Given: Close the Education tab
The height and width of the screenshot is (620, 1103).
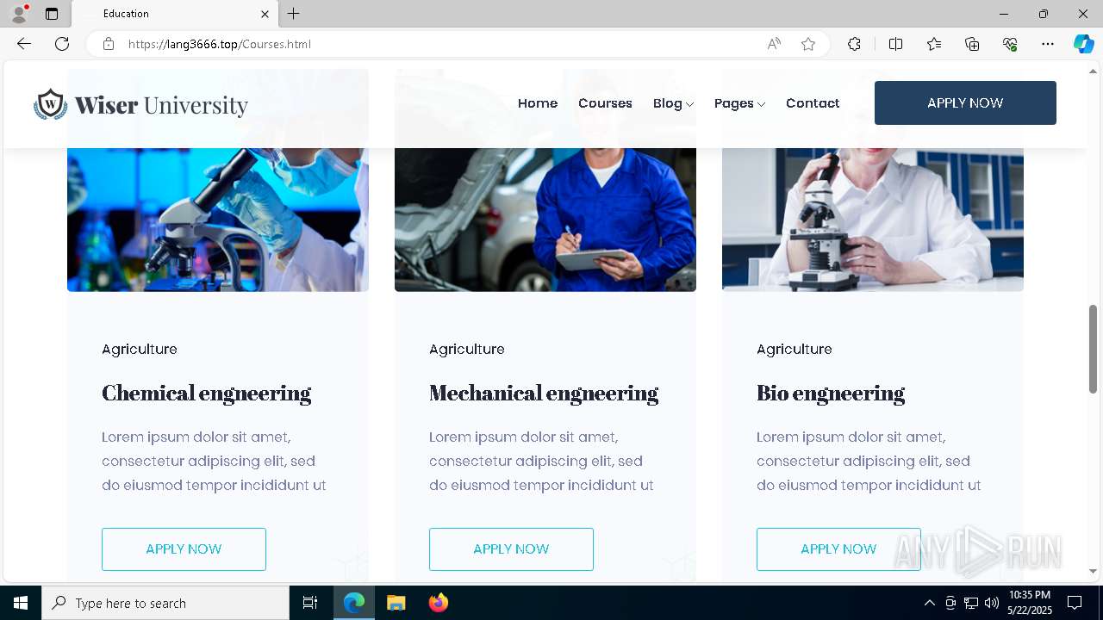Looking at the screenshot, I should pyautogui.click(x=265, y=14).
